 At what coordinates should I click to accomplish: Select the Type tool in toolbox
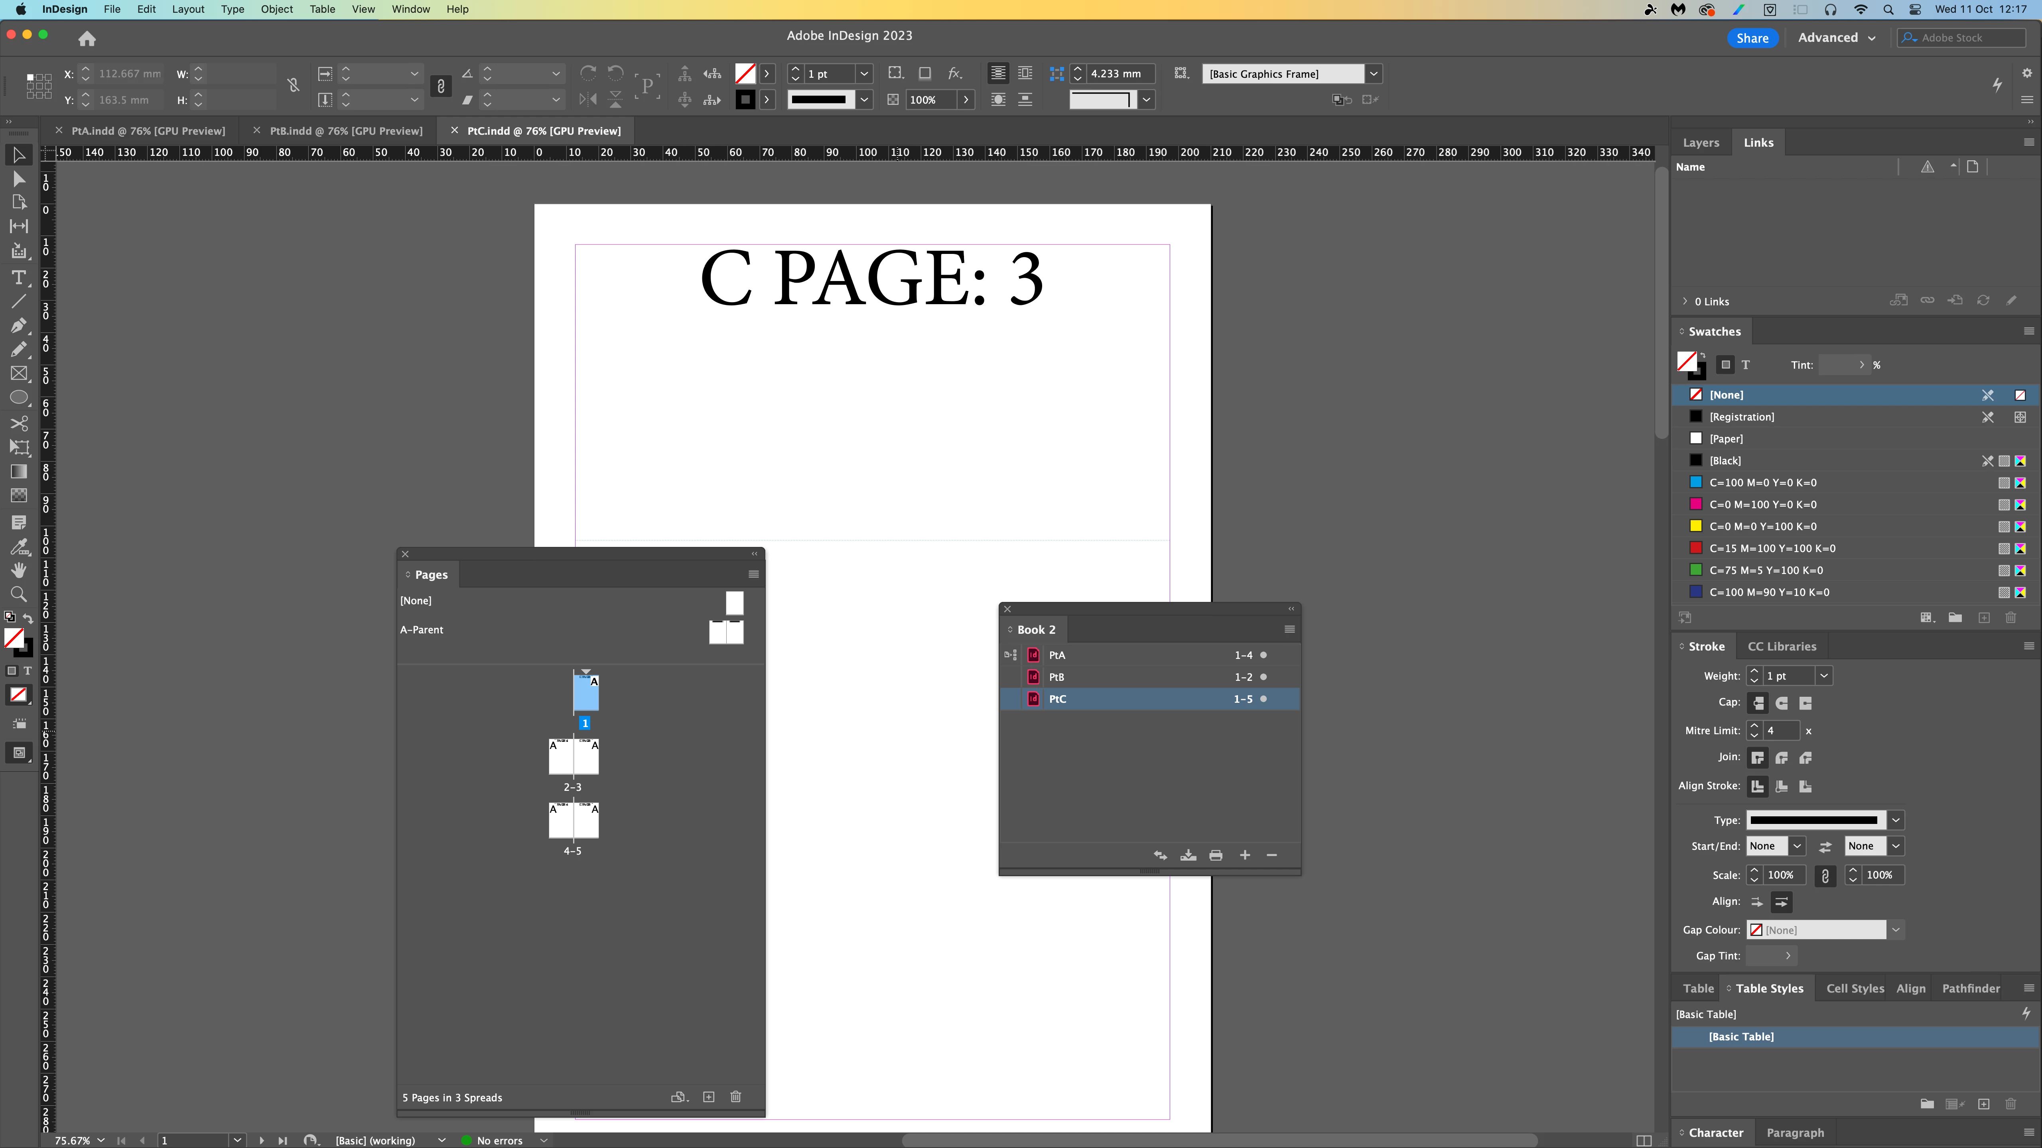18,277
